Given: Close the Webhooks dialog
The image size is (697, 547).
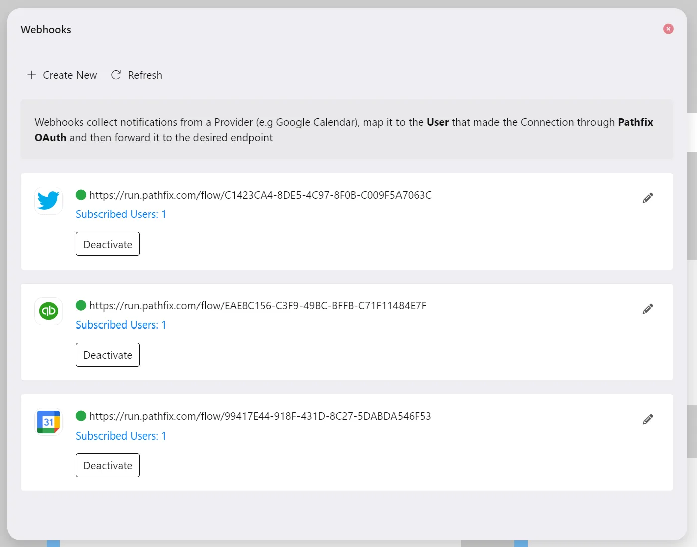Looking at the screenshot, I should [x=668, y=29].
